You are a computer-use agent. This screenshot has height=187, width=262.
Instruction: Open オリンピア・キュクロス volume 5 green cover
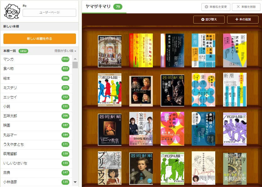173,168
